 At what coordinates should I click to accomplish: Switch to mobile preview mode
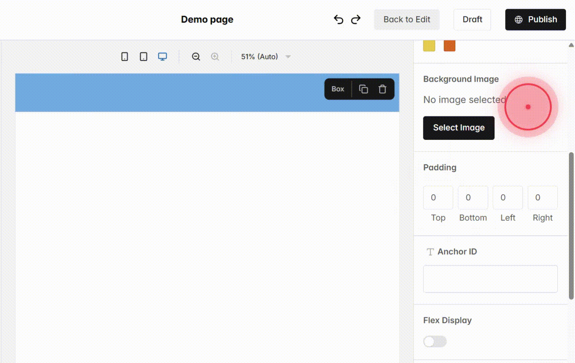coord(124,56)
